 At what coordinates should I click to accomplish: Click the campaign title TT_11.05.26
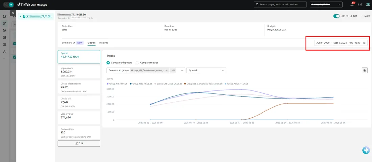(72, 14)
